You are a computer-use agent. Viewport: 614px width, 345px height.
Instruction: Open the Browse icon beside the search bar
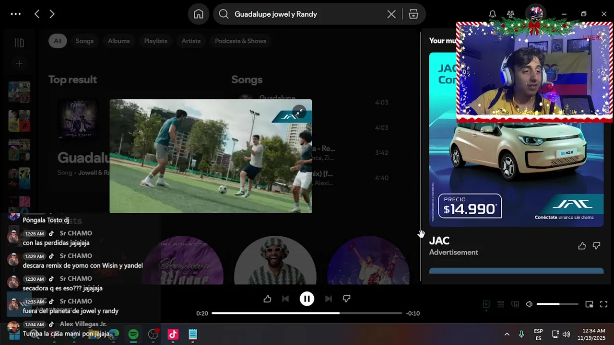click(413, 14)
